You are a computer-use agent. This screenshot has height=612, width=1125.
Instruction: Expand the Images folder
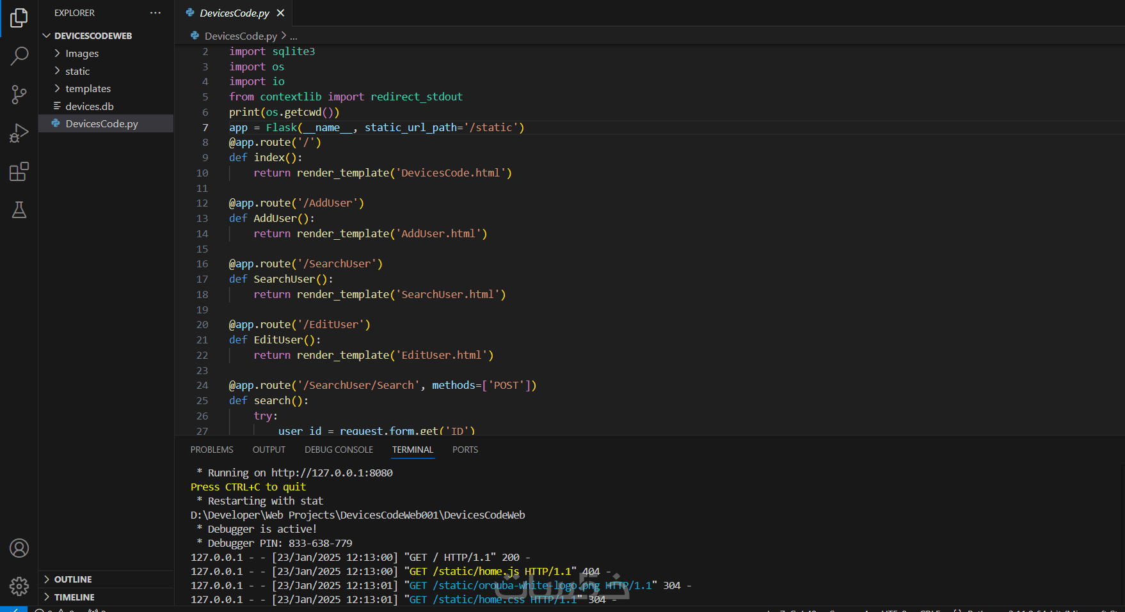click(82, 54)
